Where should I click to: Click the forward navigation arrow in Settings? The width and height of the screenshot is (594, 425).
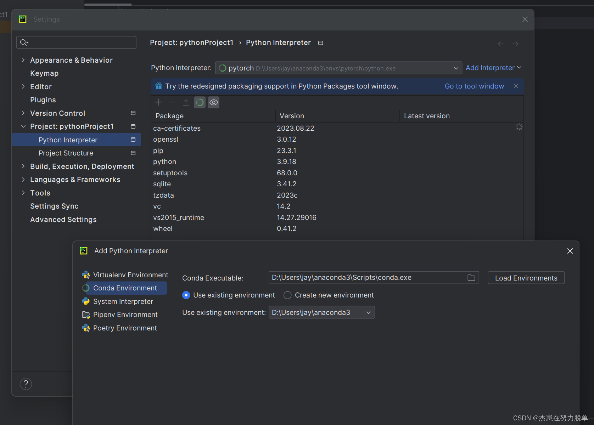pos(515,44)
